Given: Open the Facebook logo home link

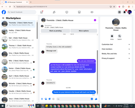Looking at the screenshot, I should 4,12.
